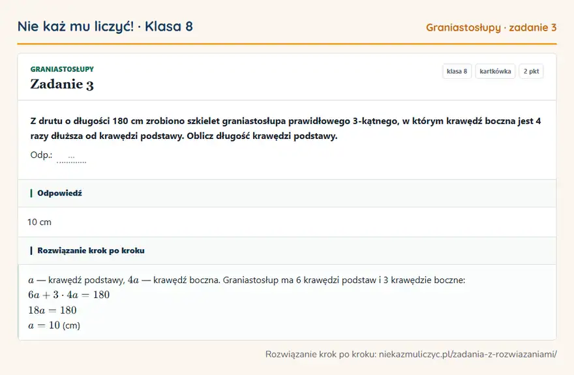Viewport: 574px width, 375px height.
Task: Click the explanation line starting 'a — krawędź podstawy'
Action: click(x=247, y=280)
